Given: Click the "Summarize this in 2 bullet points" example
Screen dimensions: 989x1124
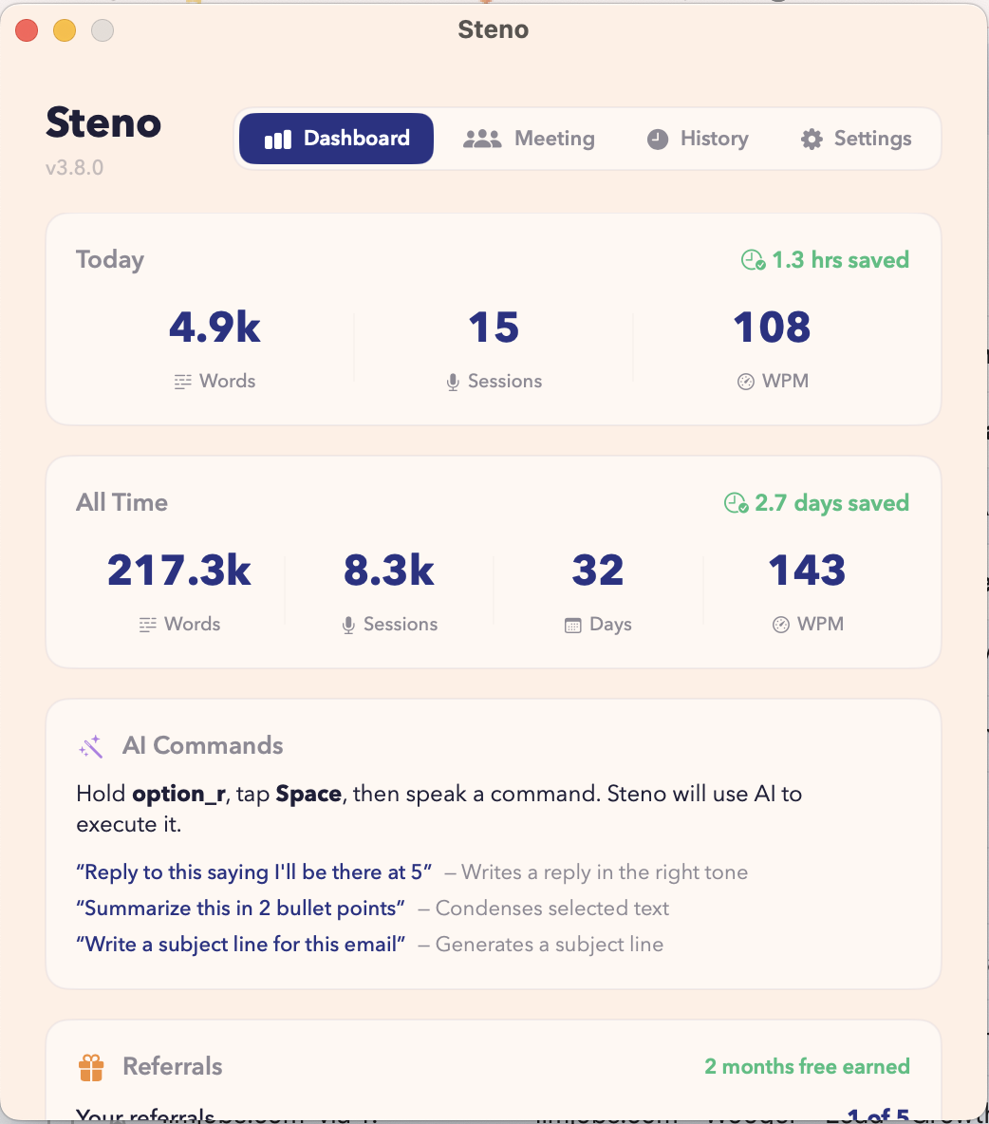Looking at the screenshot, I should tap(241, 909).
